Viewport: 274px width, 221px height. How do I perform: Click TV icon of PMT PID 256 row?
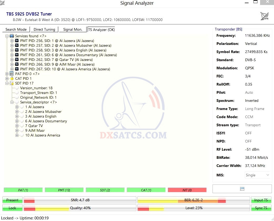tap(17, 41)
